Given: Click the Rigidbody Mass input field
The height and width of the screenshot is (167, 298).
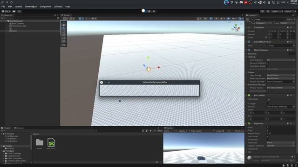Looking at the screenshot, I should pos(281,127).
